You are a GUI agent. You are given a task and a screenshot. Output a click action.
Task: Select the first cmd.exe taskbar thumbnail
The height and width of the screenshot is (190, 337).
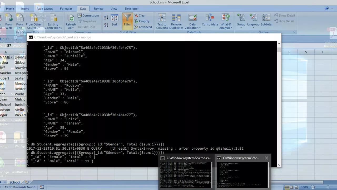tap(186, 172)
